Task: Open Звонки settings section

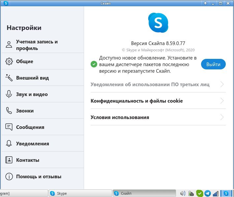Action: 43,111
